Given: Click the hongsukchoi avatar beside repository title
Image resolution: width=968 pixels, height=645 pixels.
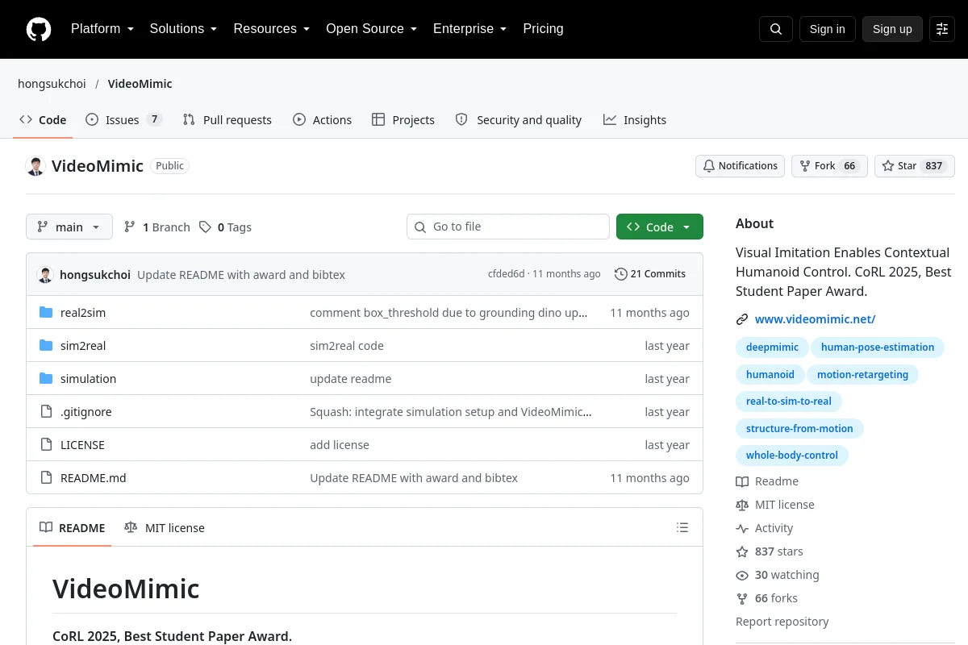Looking at the screenshot, I should click(35, 166).
